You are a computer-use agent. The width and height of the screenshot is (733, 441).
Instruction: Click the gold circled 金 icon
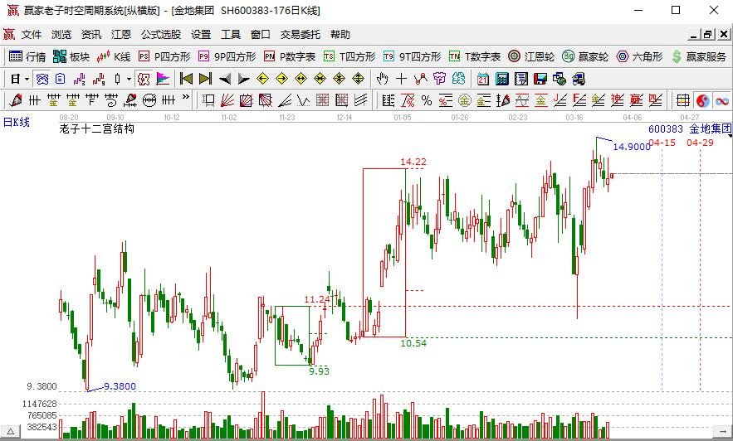(x=465, y=99)
